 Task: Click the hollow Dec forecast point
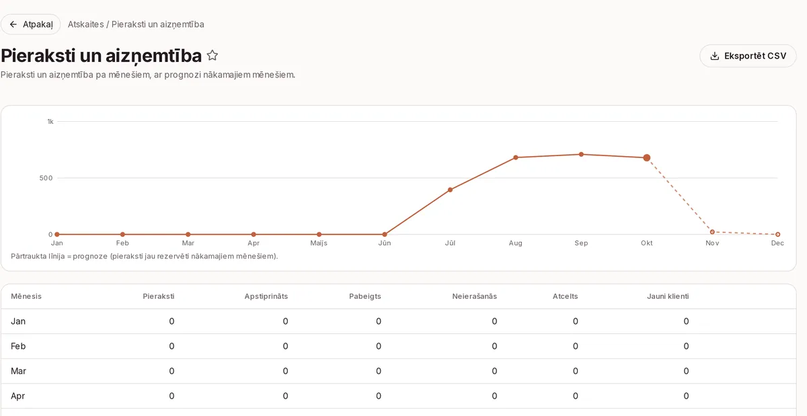(x=778, y=234)
